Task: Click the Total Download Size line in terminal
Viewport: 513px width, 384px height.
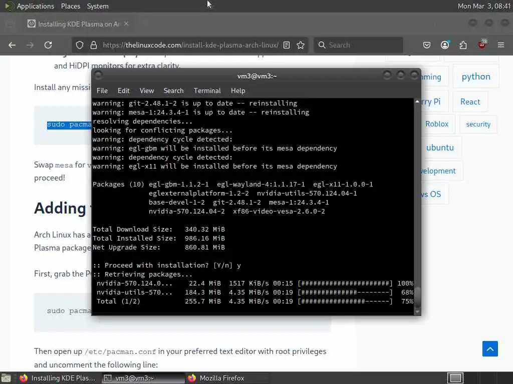Action: click(159, 229)
